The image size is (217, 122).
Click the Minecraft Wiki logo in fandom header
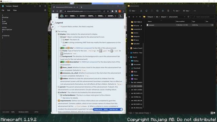tap(62, 16)
